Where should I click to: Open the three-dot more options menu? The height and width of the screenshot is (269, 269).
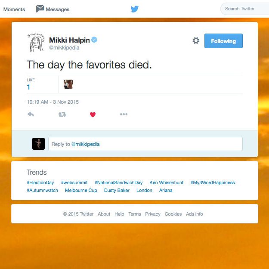pos(124,114)
